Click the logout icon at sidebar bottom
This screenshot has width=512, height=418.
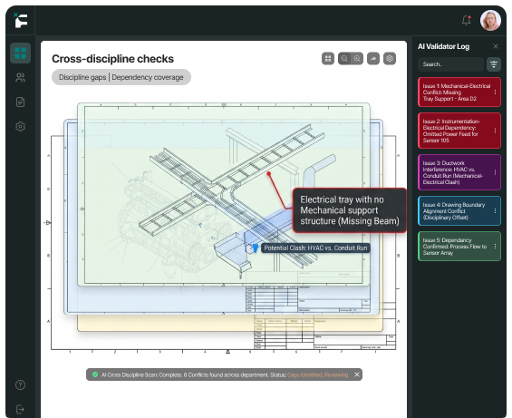click(20, 409)
